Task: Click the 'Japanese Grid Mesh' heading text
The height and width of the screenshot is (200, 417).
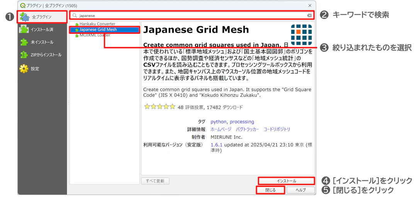Action: click(x=196, y=30)
